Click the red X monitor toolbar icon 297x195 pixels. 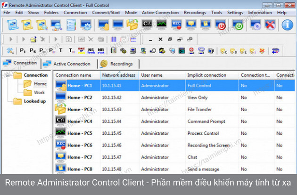(x=270, y=25)
